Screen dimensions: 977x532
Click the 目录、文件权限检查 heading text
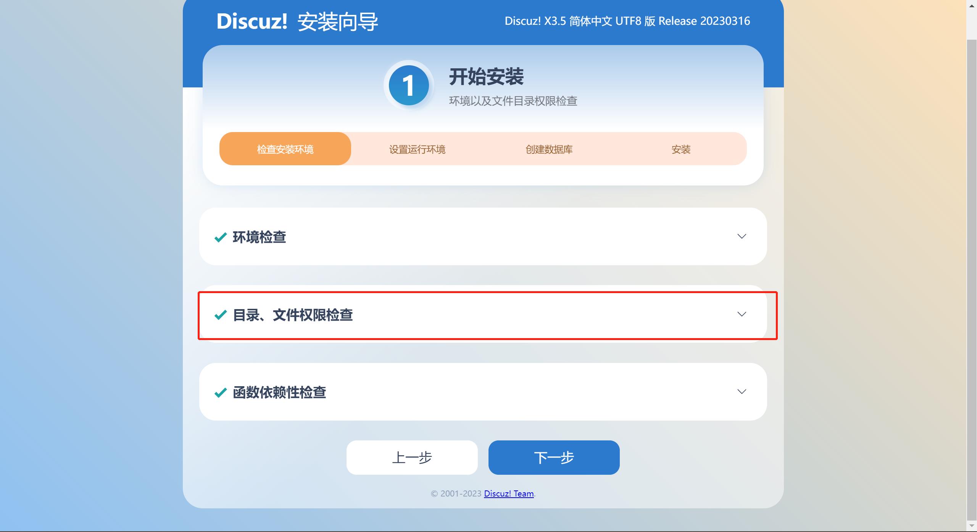pos(293,315)
